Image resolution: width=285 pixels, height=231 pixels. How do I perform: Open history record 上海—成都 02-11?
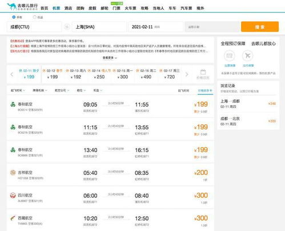coord(248,103)
